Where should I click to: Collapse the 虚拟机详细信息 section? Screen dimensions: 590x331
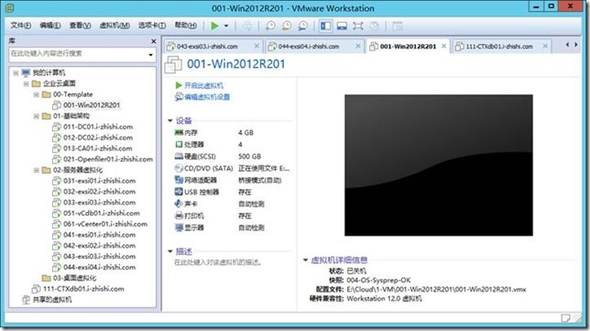(306, 259)
